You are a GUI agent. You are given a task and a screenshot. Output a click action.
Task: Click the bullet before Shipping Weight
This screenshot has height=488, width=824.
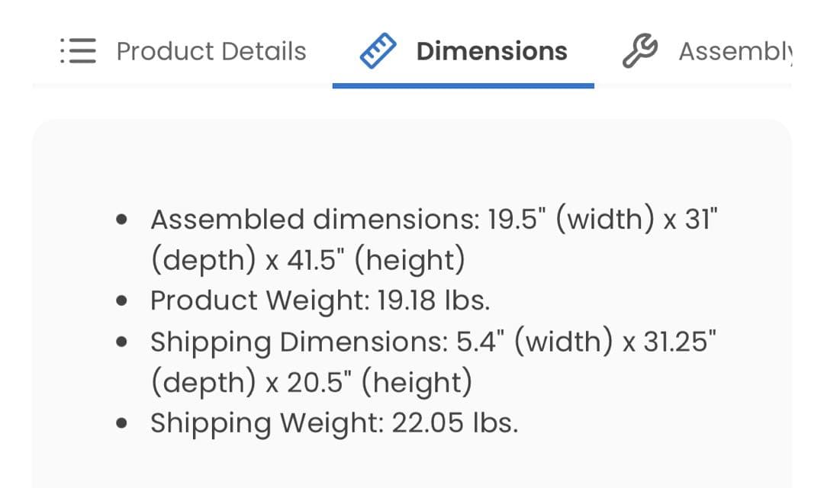point(121,423)
